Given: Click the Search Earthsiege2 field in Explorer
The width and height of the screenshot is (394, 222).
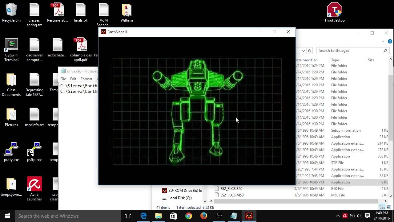Looking at the screenshot, I should point(352,51).
